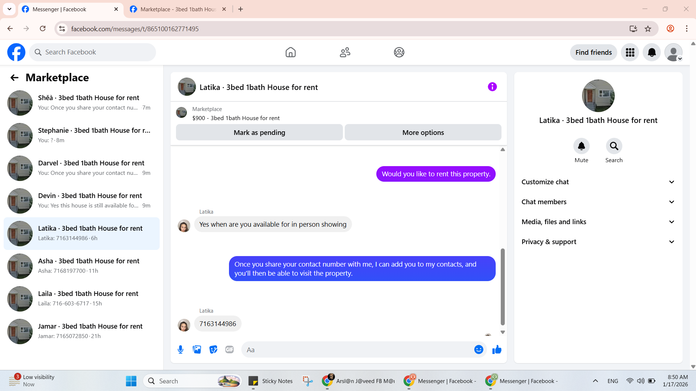Click the Search Facebook field
The width and height of the screenshot is (696, 391).
[93, 52]
